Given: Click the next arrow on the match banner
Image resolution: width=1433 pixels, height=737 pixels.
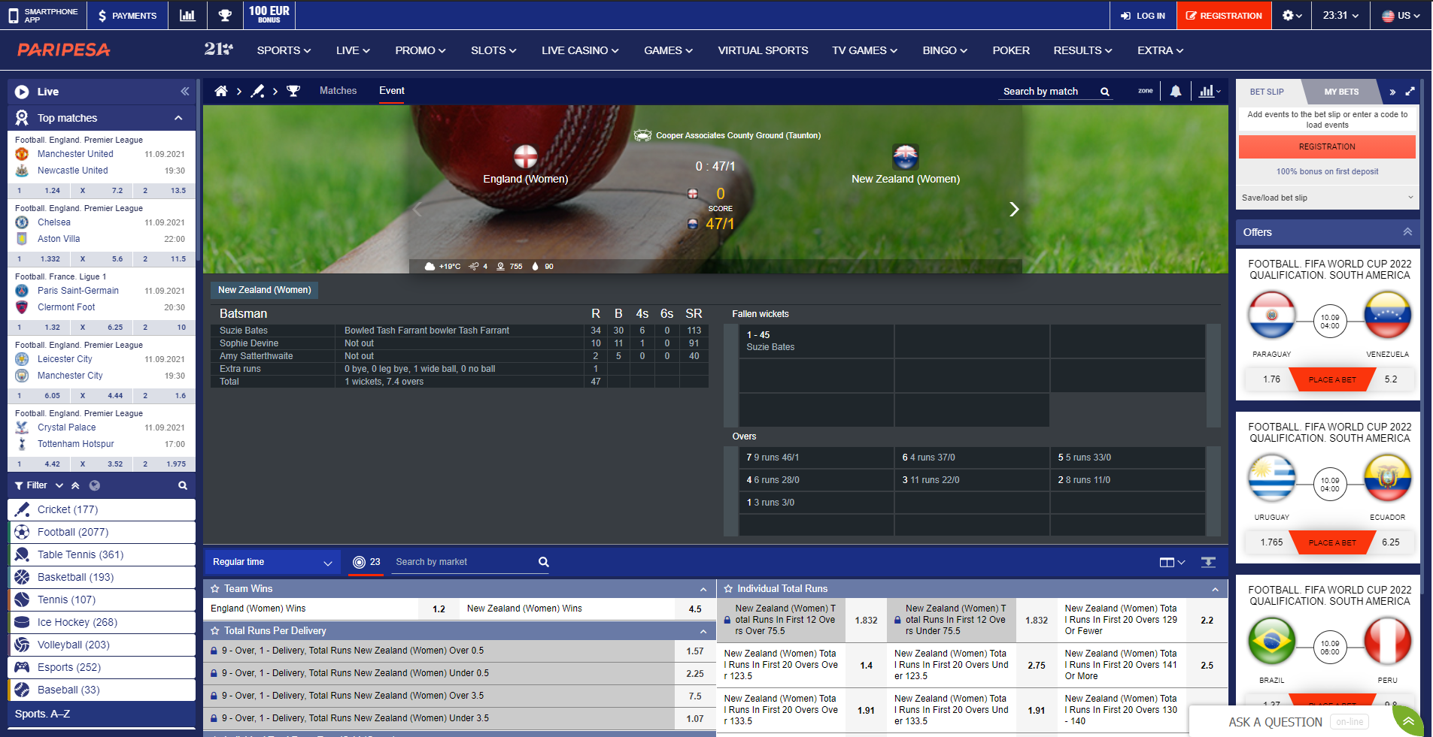Looking at the screenshot, I should click(1014, 209).
